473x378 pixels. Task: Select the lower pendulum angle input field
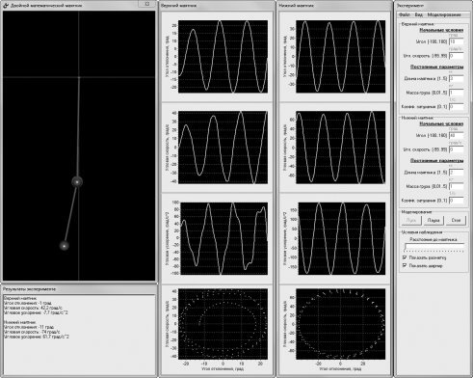click(456, 135)
